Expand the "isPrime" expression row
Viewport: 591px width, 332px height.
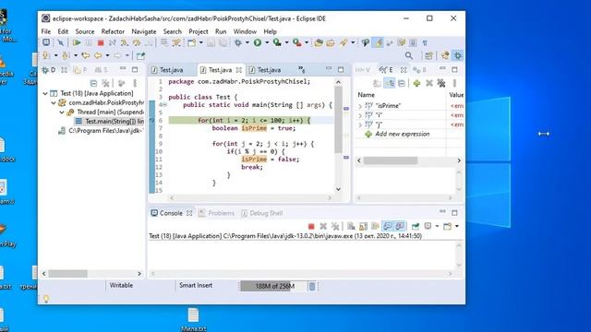click(360, 106)
